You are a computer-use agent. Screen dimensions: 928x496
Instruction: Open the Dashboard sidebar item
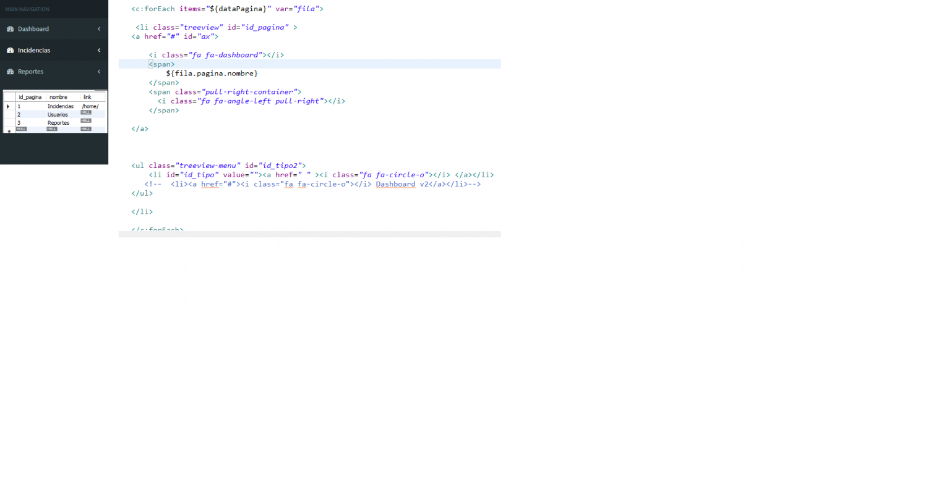pos(54,29)
